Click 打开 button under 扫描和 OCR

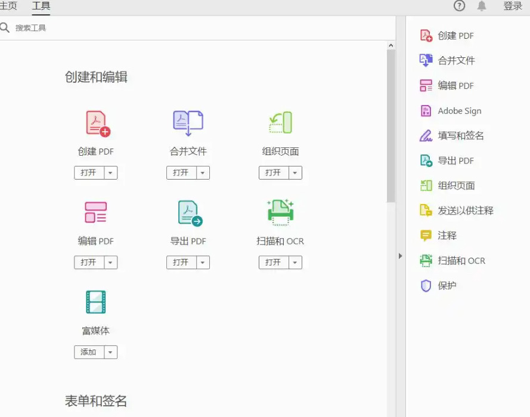pyautogui.click(x=274, y=262)
